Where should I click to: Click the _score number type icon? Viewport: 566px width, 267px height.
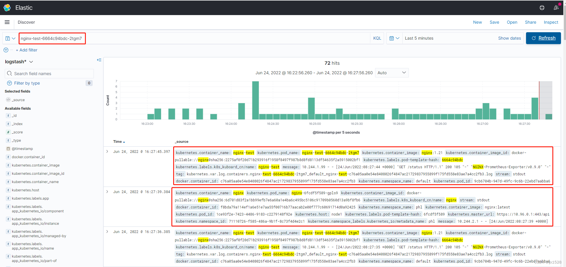pyautogui.click(x=8, y=132)
